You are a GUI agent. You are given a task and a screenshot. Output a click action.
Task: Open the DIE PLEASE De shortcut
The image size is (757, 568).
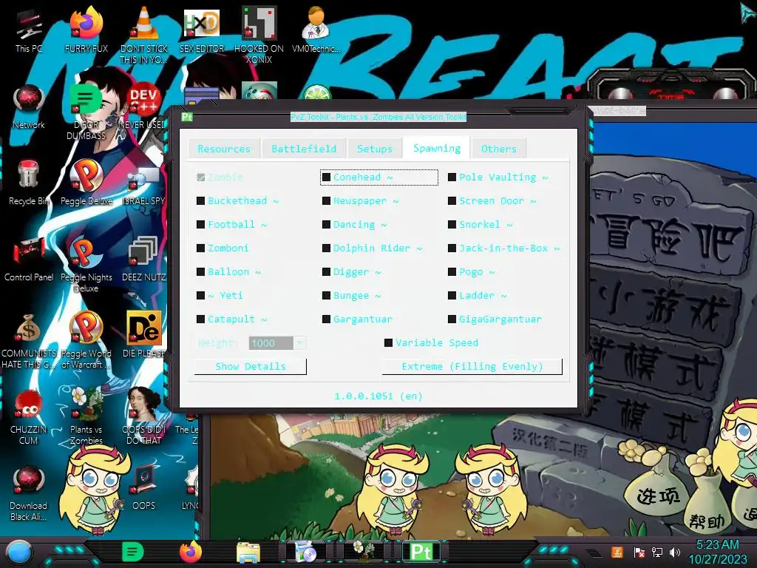pos(143,335)
